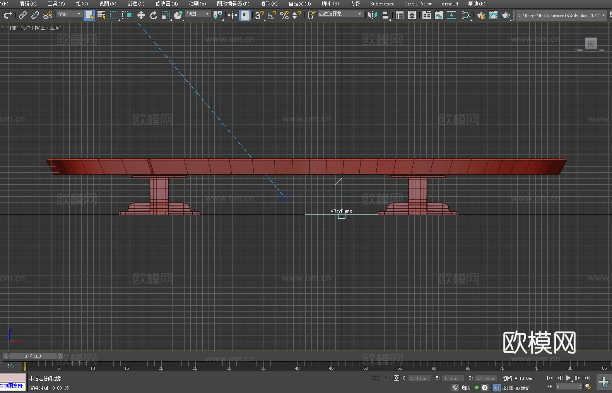Activate the Select Object tool
Image resolution: width=612 pixels, height=393 pixels.
click(x=89, y=15)
